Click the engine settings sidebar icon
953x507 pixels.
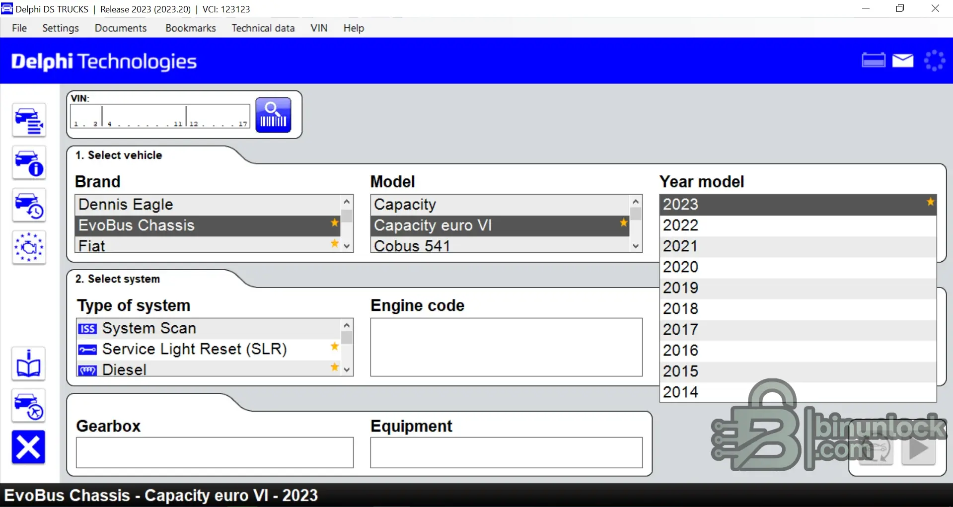pos(29,247)
